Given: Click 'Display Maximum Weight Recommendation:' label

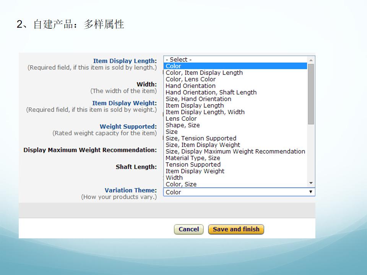Looking at the screenshot, I should 90,150.
